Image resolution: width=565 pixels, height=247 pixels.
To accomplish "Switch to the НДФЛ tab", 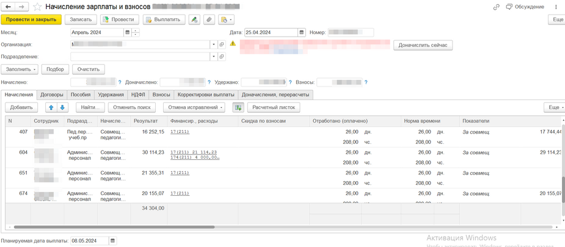I will point(137,95).
